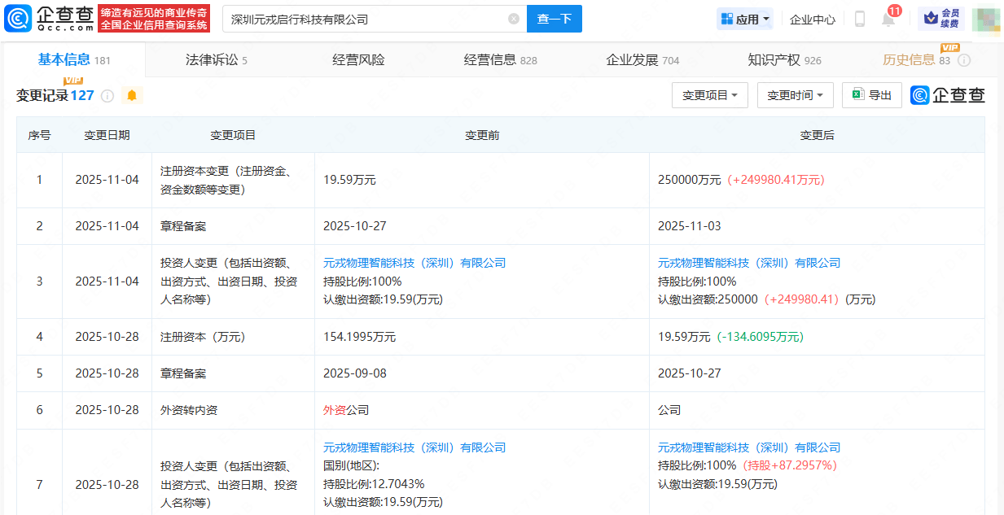The height and width of the screenshot is (515, 1004).
Task: Go to 企业中心
Action: (x=812, y=19)
